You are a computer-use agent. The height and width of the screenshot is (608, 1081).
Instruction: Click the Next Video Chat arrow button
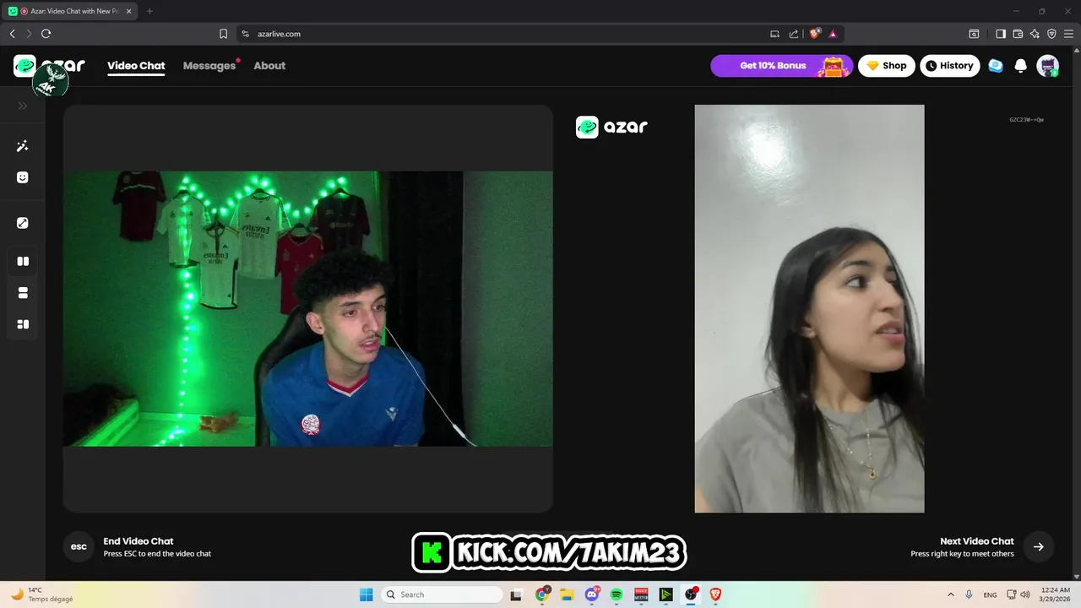click(x=1038, y=546)
